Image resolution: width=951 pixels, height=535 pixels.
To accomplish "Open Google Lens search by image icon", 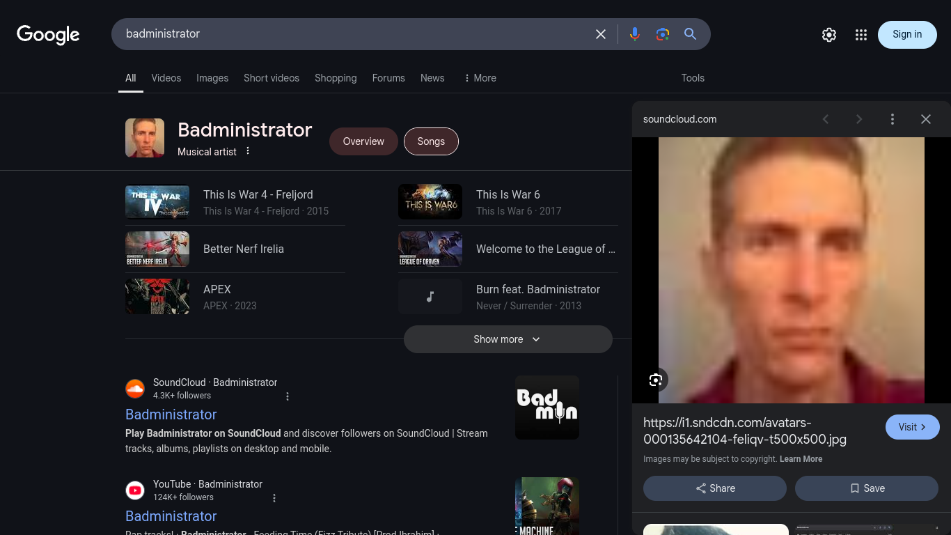I will (x=663, y=34).
